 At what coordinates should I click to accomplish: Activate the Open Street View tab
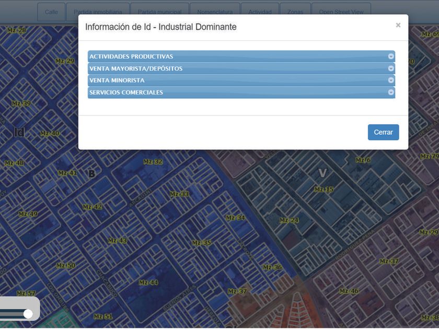click(x=341, y=11)
